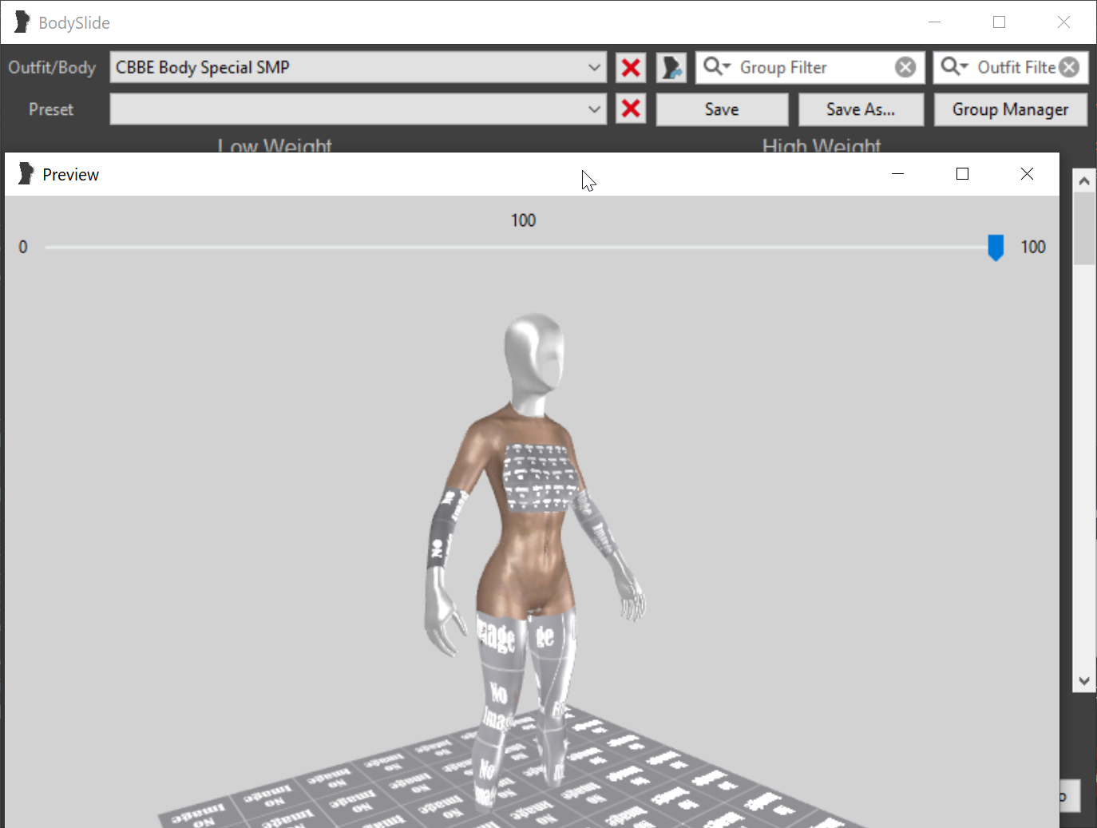Click the BodySlide title bar app icon
The height and width of the screenshot is (828, 1097).
click(x=22, y=22)
